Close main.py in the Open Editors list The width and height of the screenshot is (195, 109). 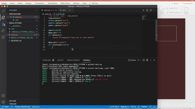tap(11, 17)
